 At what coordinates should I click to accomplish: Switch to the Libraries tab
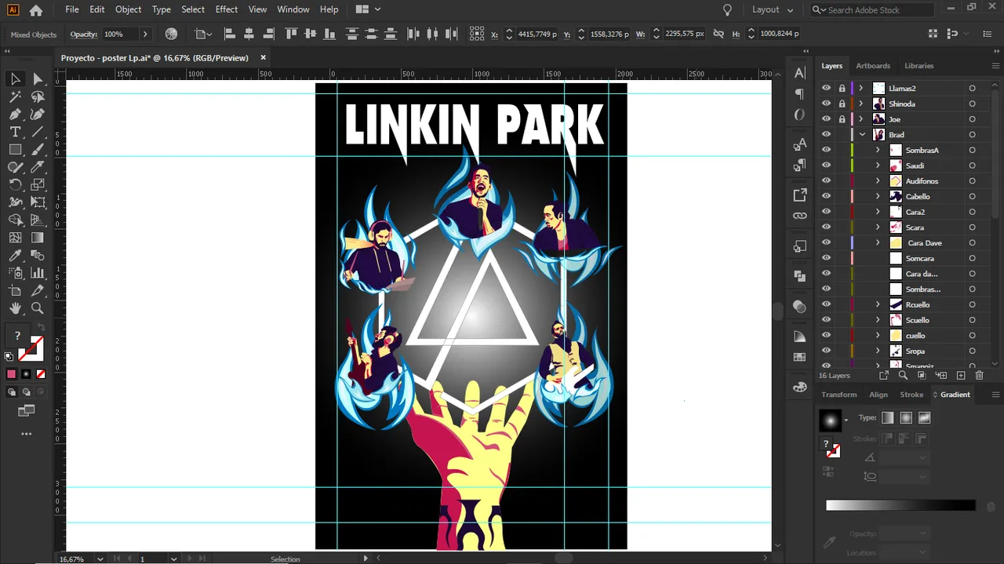tap(919, 66)
